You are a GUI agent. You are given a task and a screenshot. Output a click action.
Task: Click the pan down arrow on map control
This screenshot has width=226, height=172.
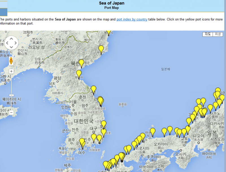coord(11,47)
